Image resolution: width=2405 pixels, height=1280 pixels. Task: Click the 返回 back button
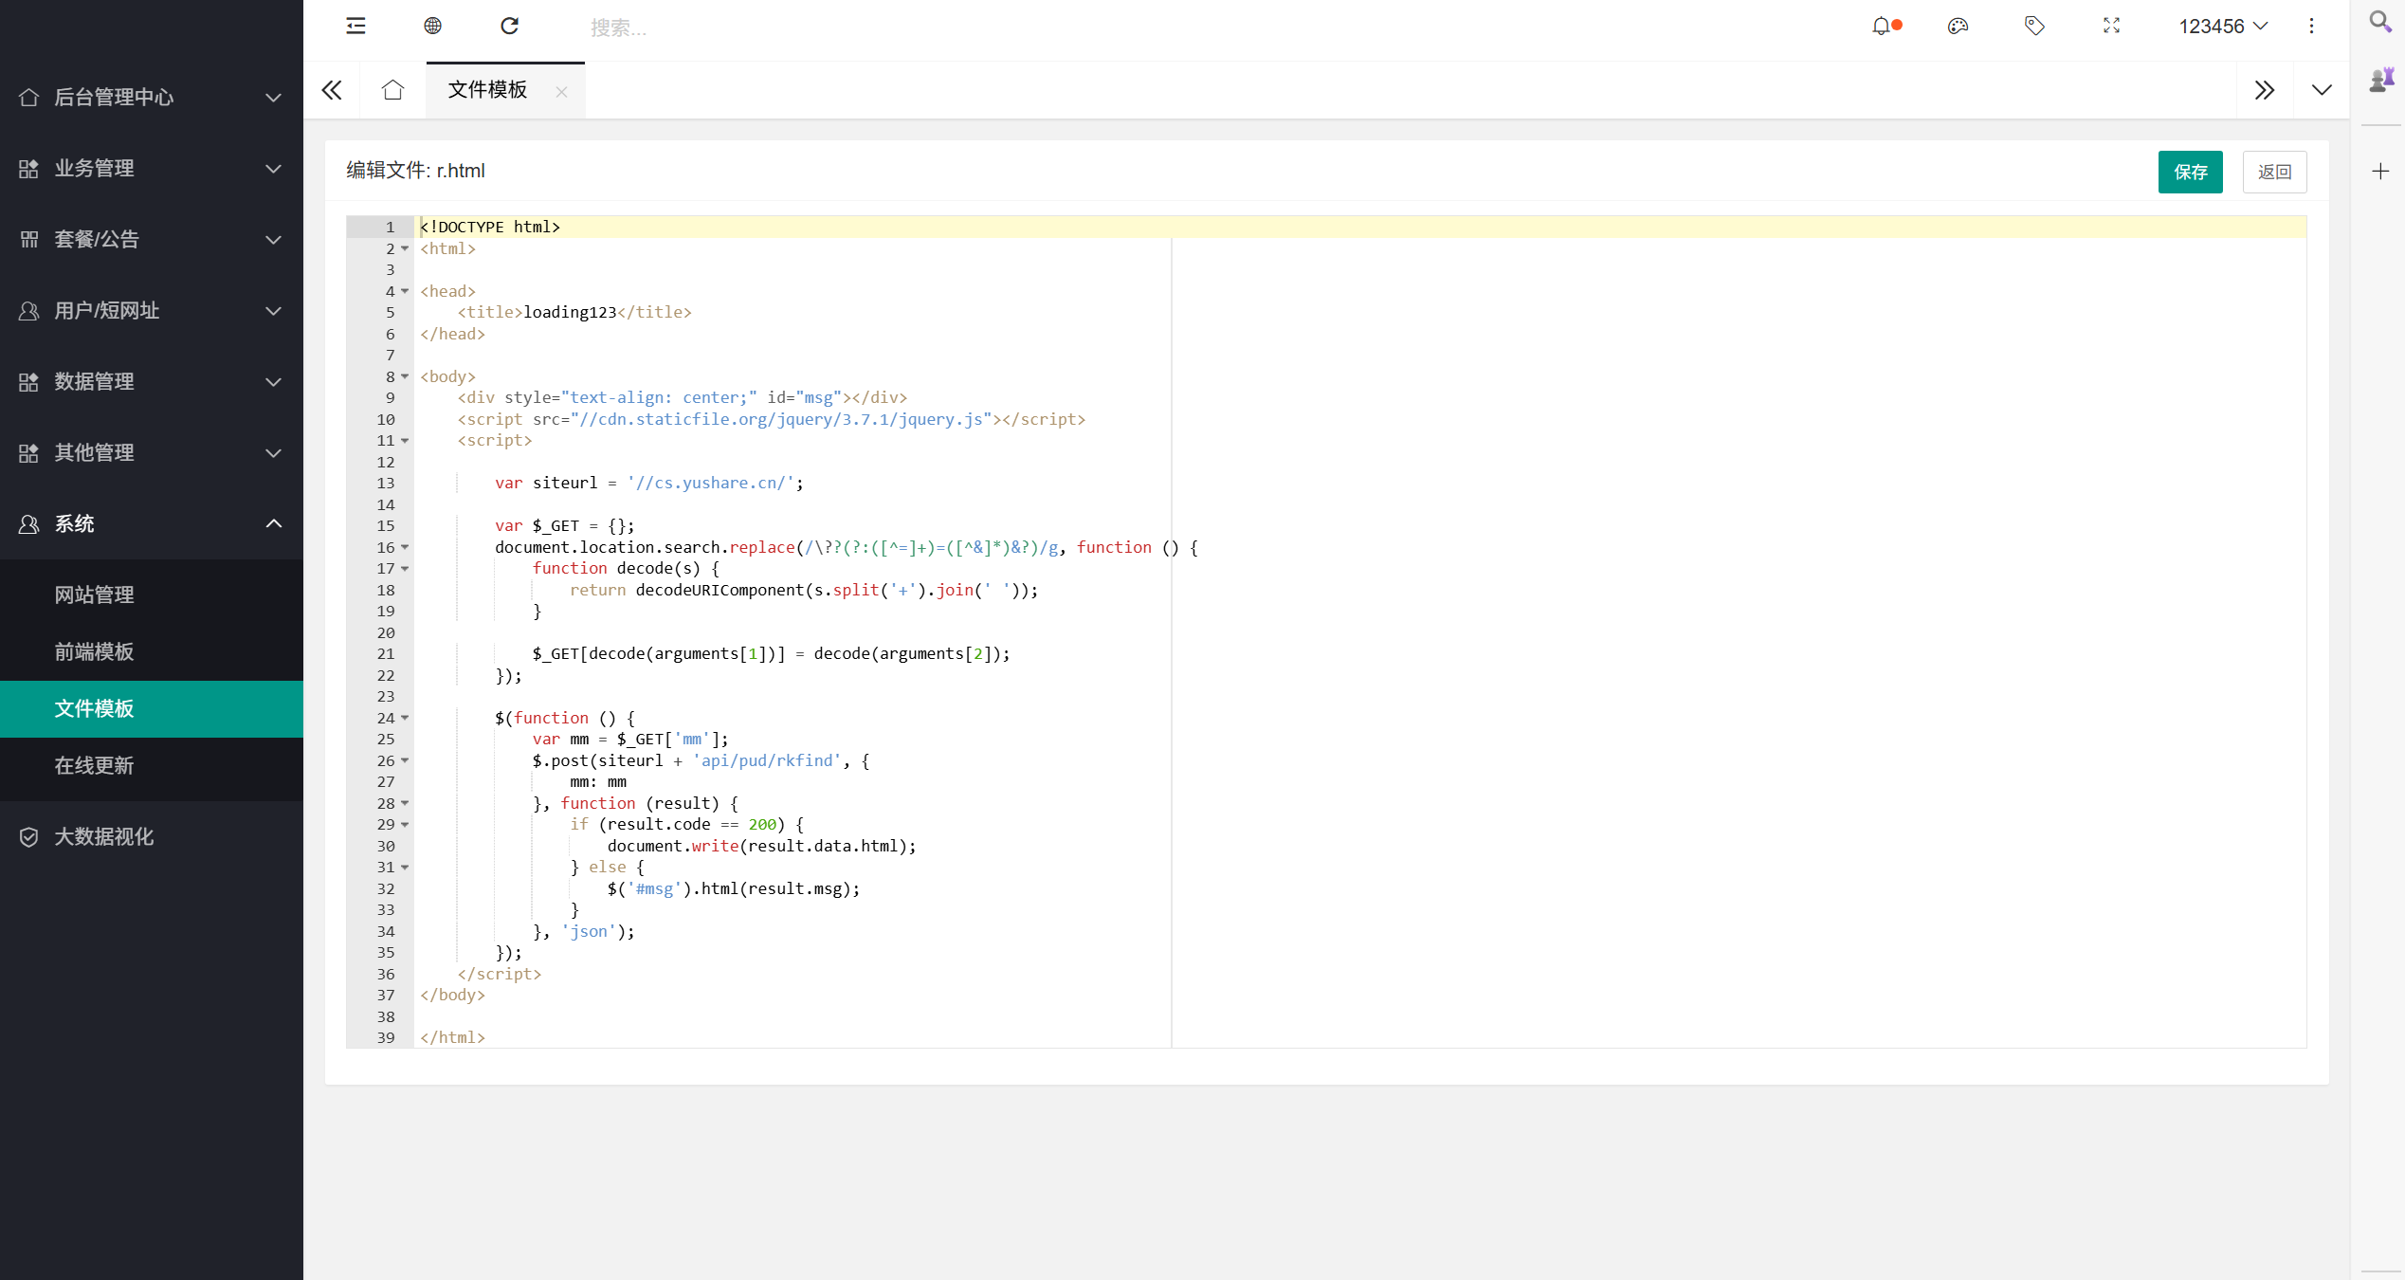click(x=2274, y=172)
